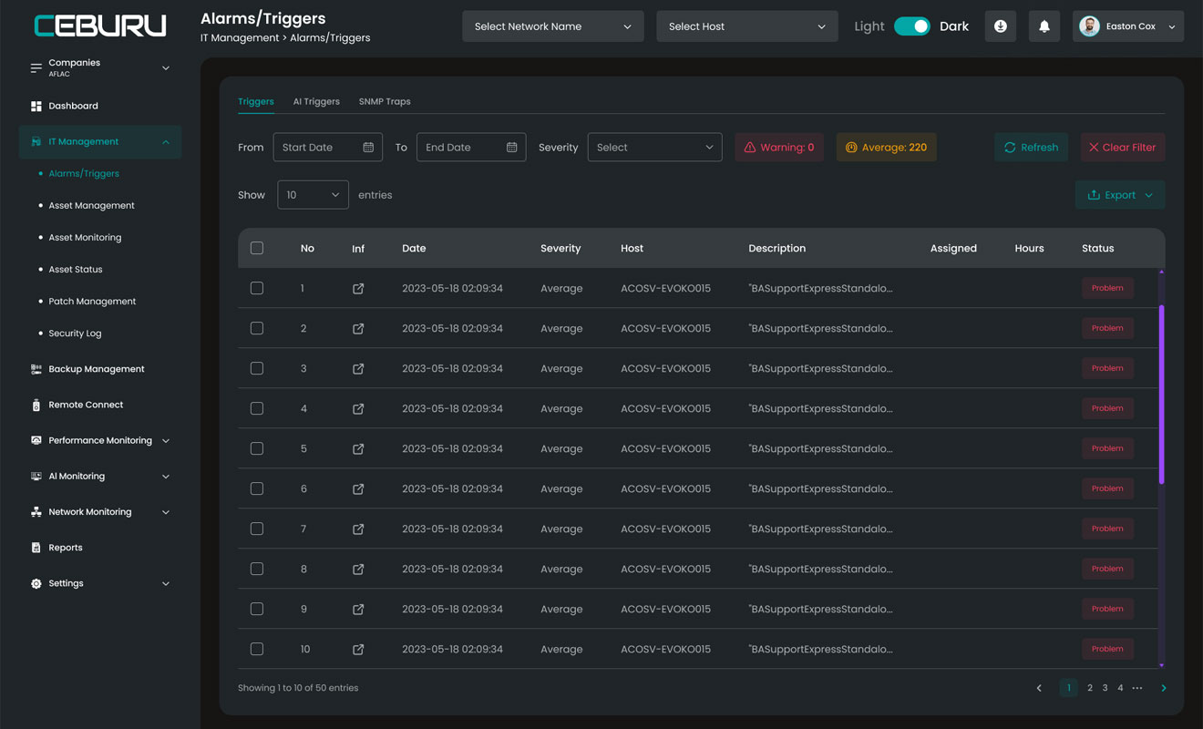Toggle the Light/Dark theme switch
This screenshot has width=1203, height=729.
912,26
